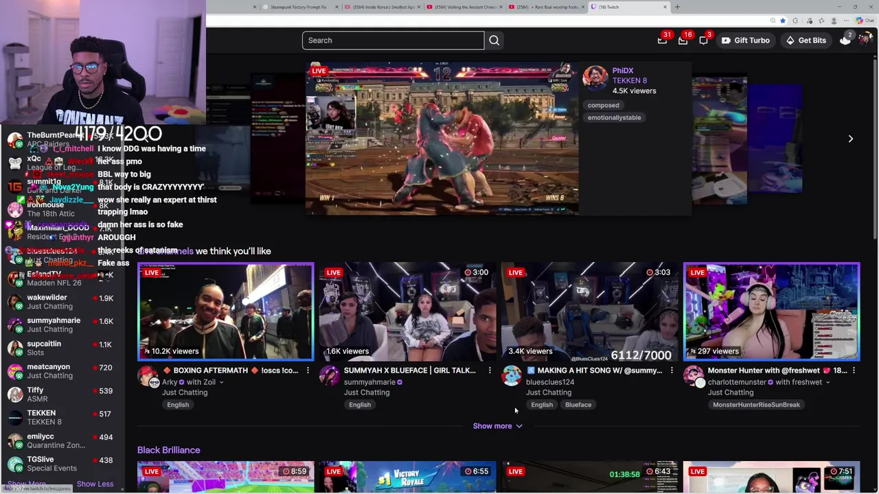Switch to Visiting the Ancient Chinese tab

(x=466, y=7)
